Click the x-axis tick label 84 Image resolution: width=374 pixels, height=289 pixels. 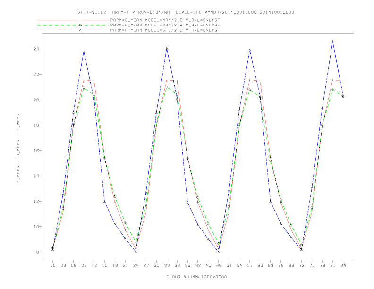coord(343,265)
